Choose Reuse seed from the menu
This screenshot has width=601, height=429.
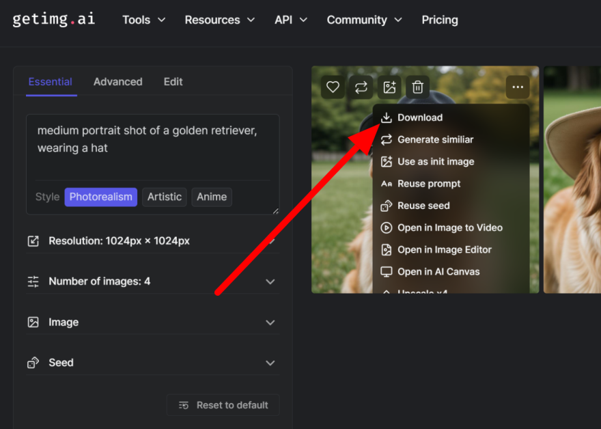[x=423, y=206]
